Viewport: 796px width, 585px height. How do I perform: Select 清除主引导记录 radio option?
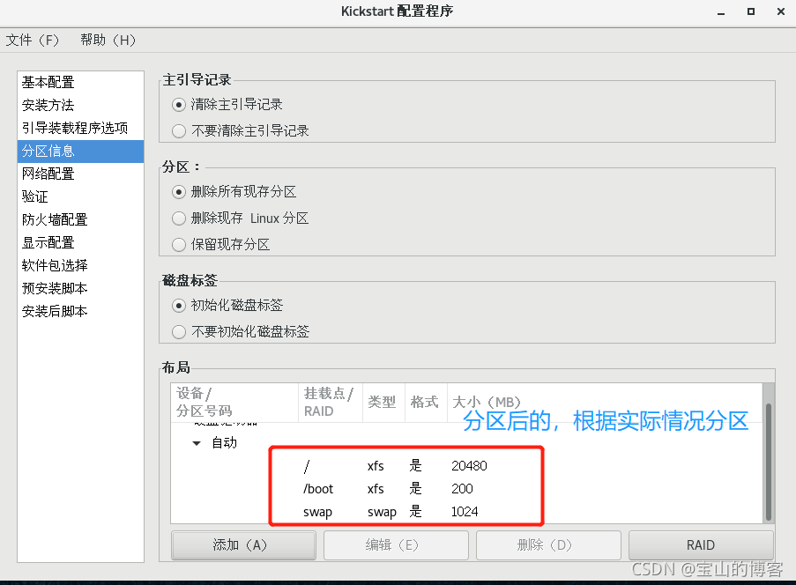[x=180, y=105]
